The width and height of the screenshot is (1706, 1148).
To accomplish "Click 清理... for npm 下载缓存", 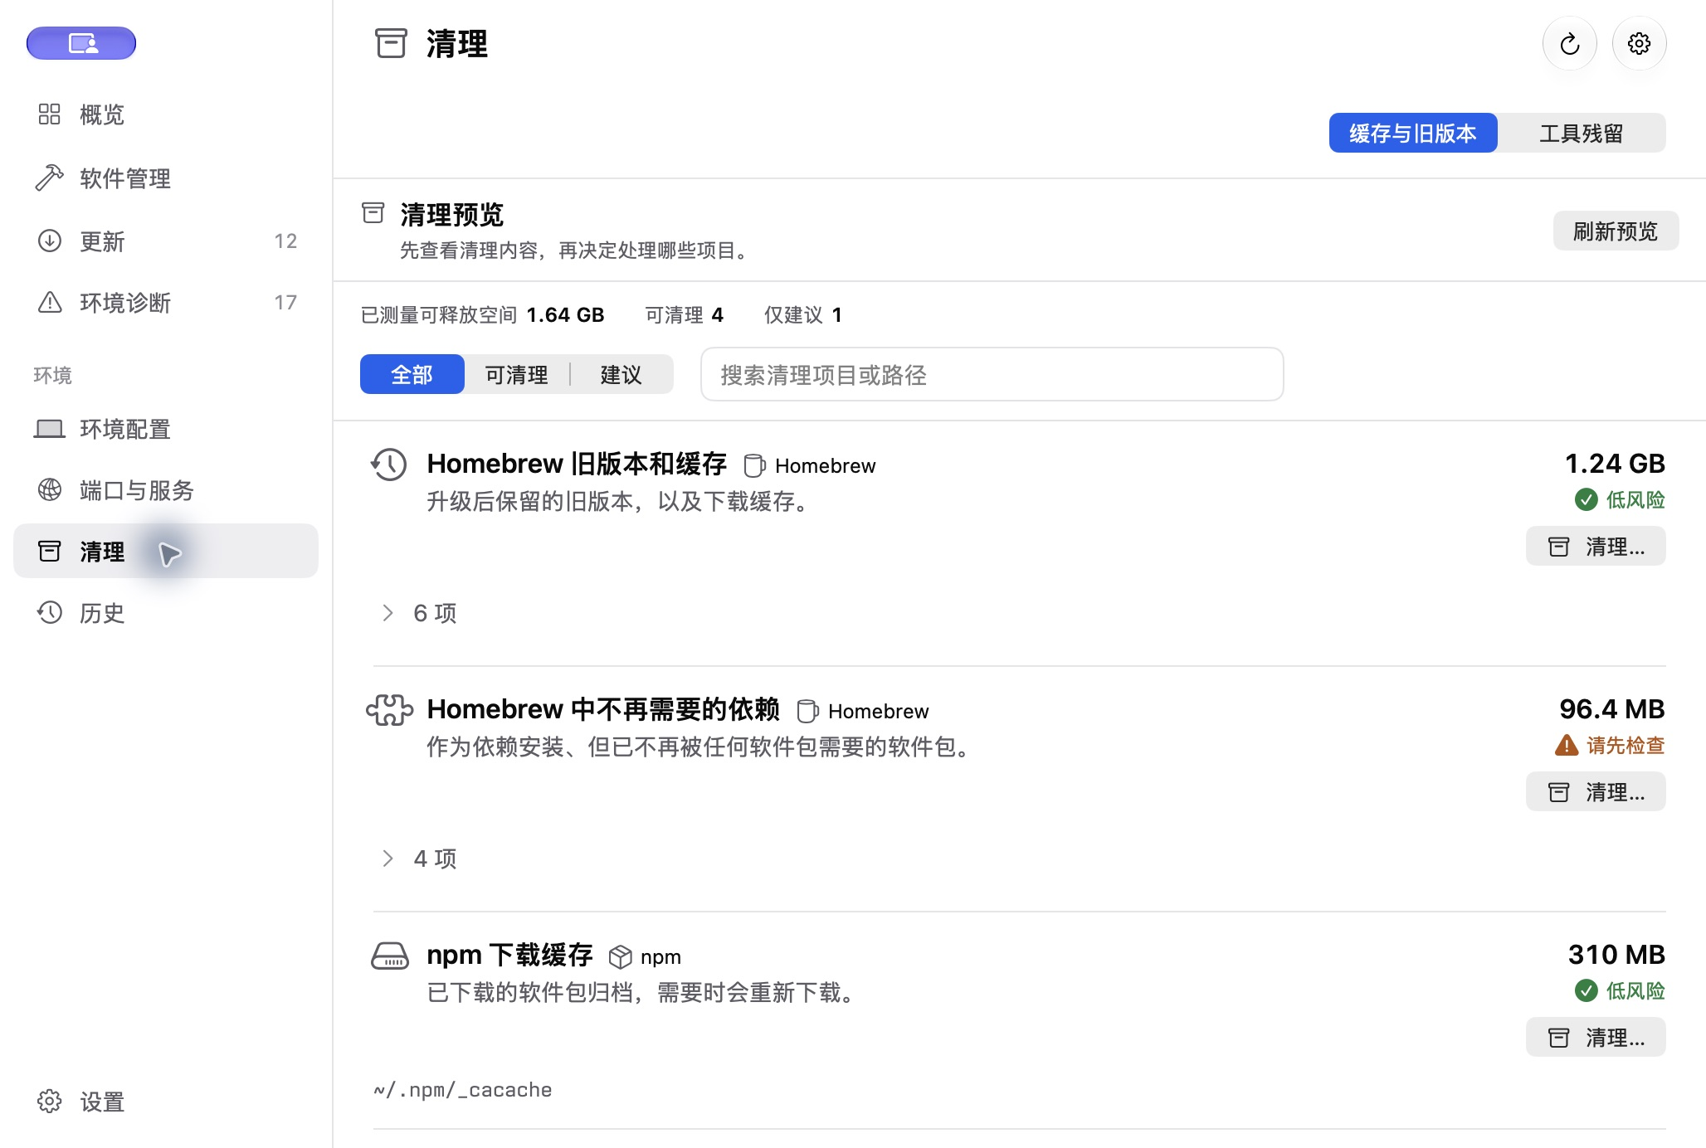I will pyautogui.click(x=1596, y=1038).
